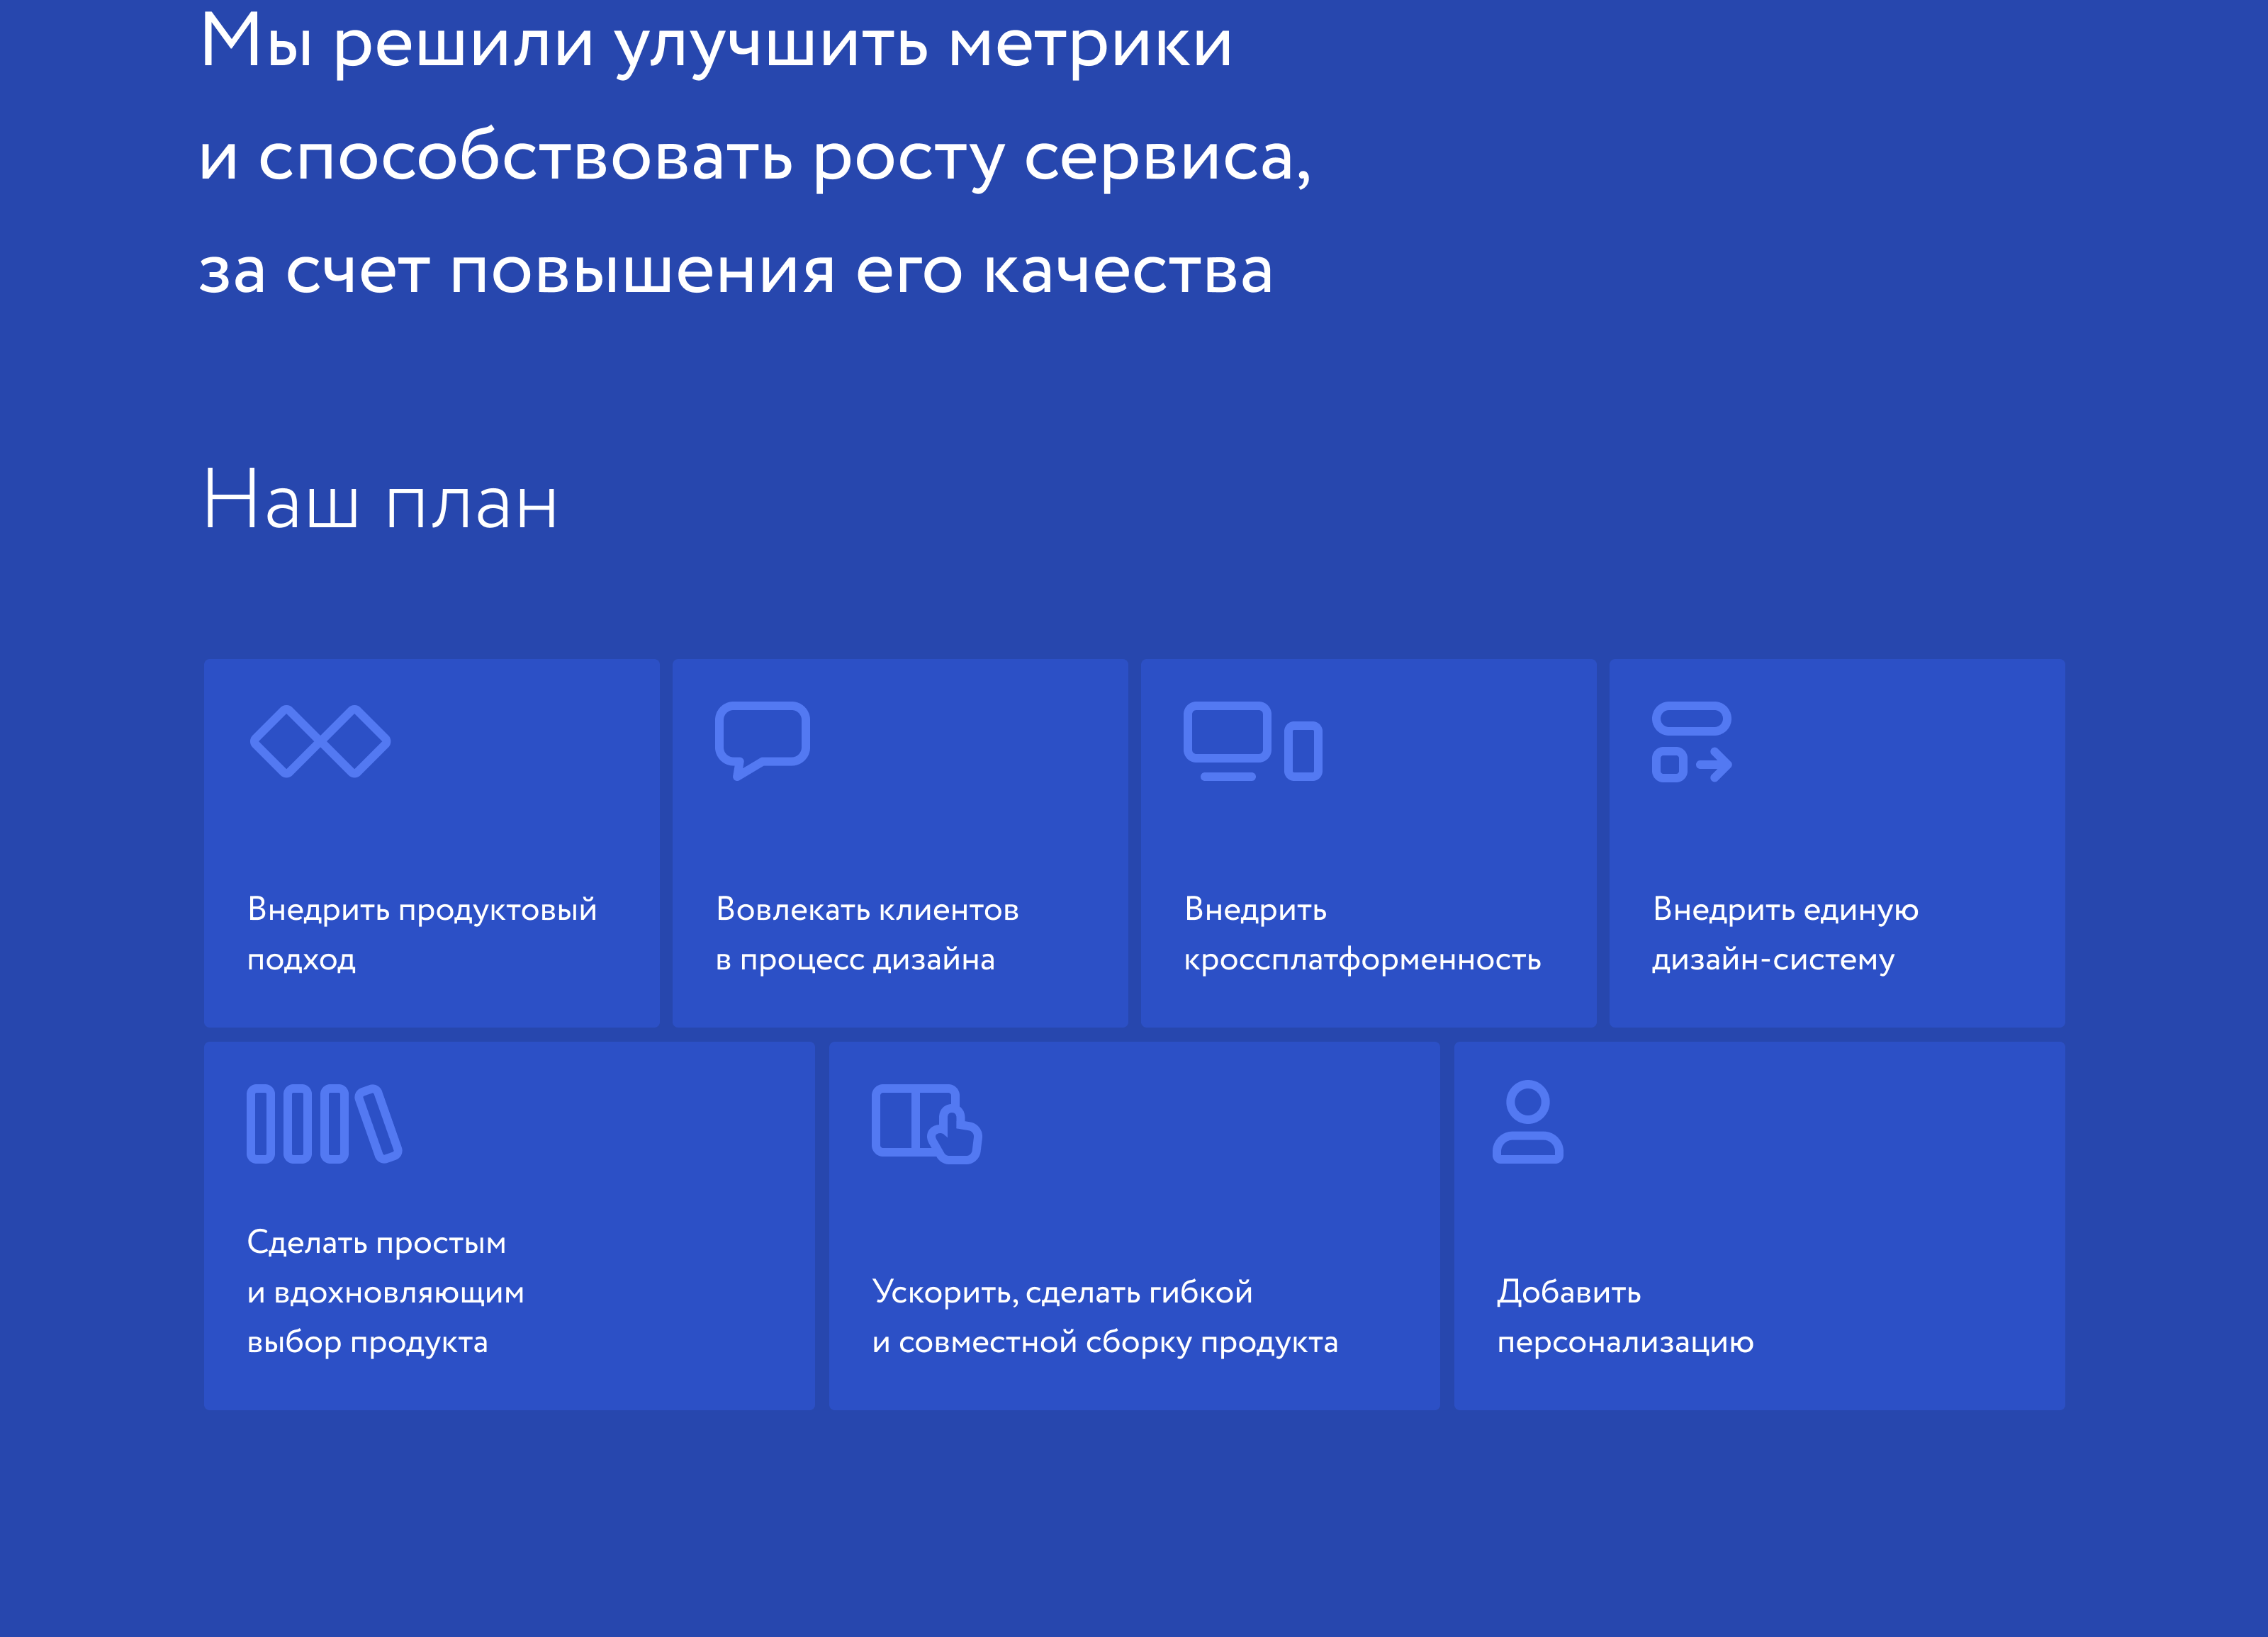Select the 'Внедрить продуктовый подход' text

(422, 934)
